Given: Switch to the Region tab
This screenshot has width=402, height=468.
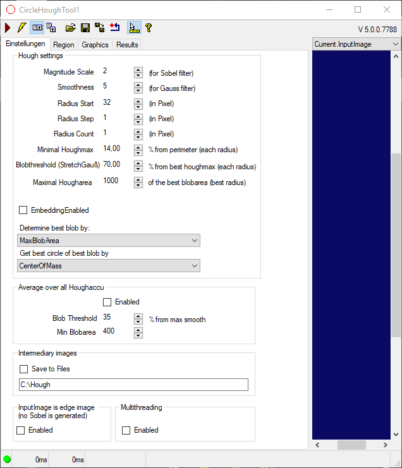Looking at the screenshot, I should (64, 45).
